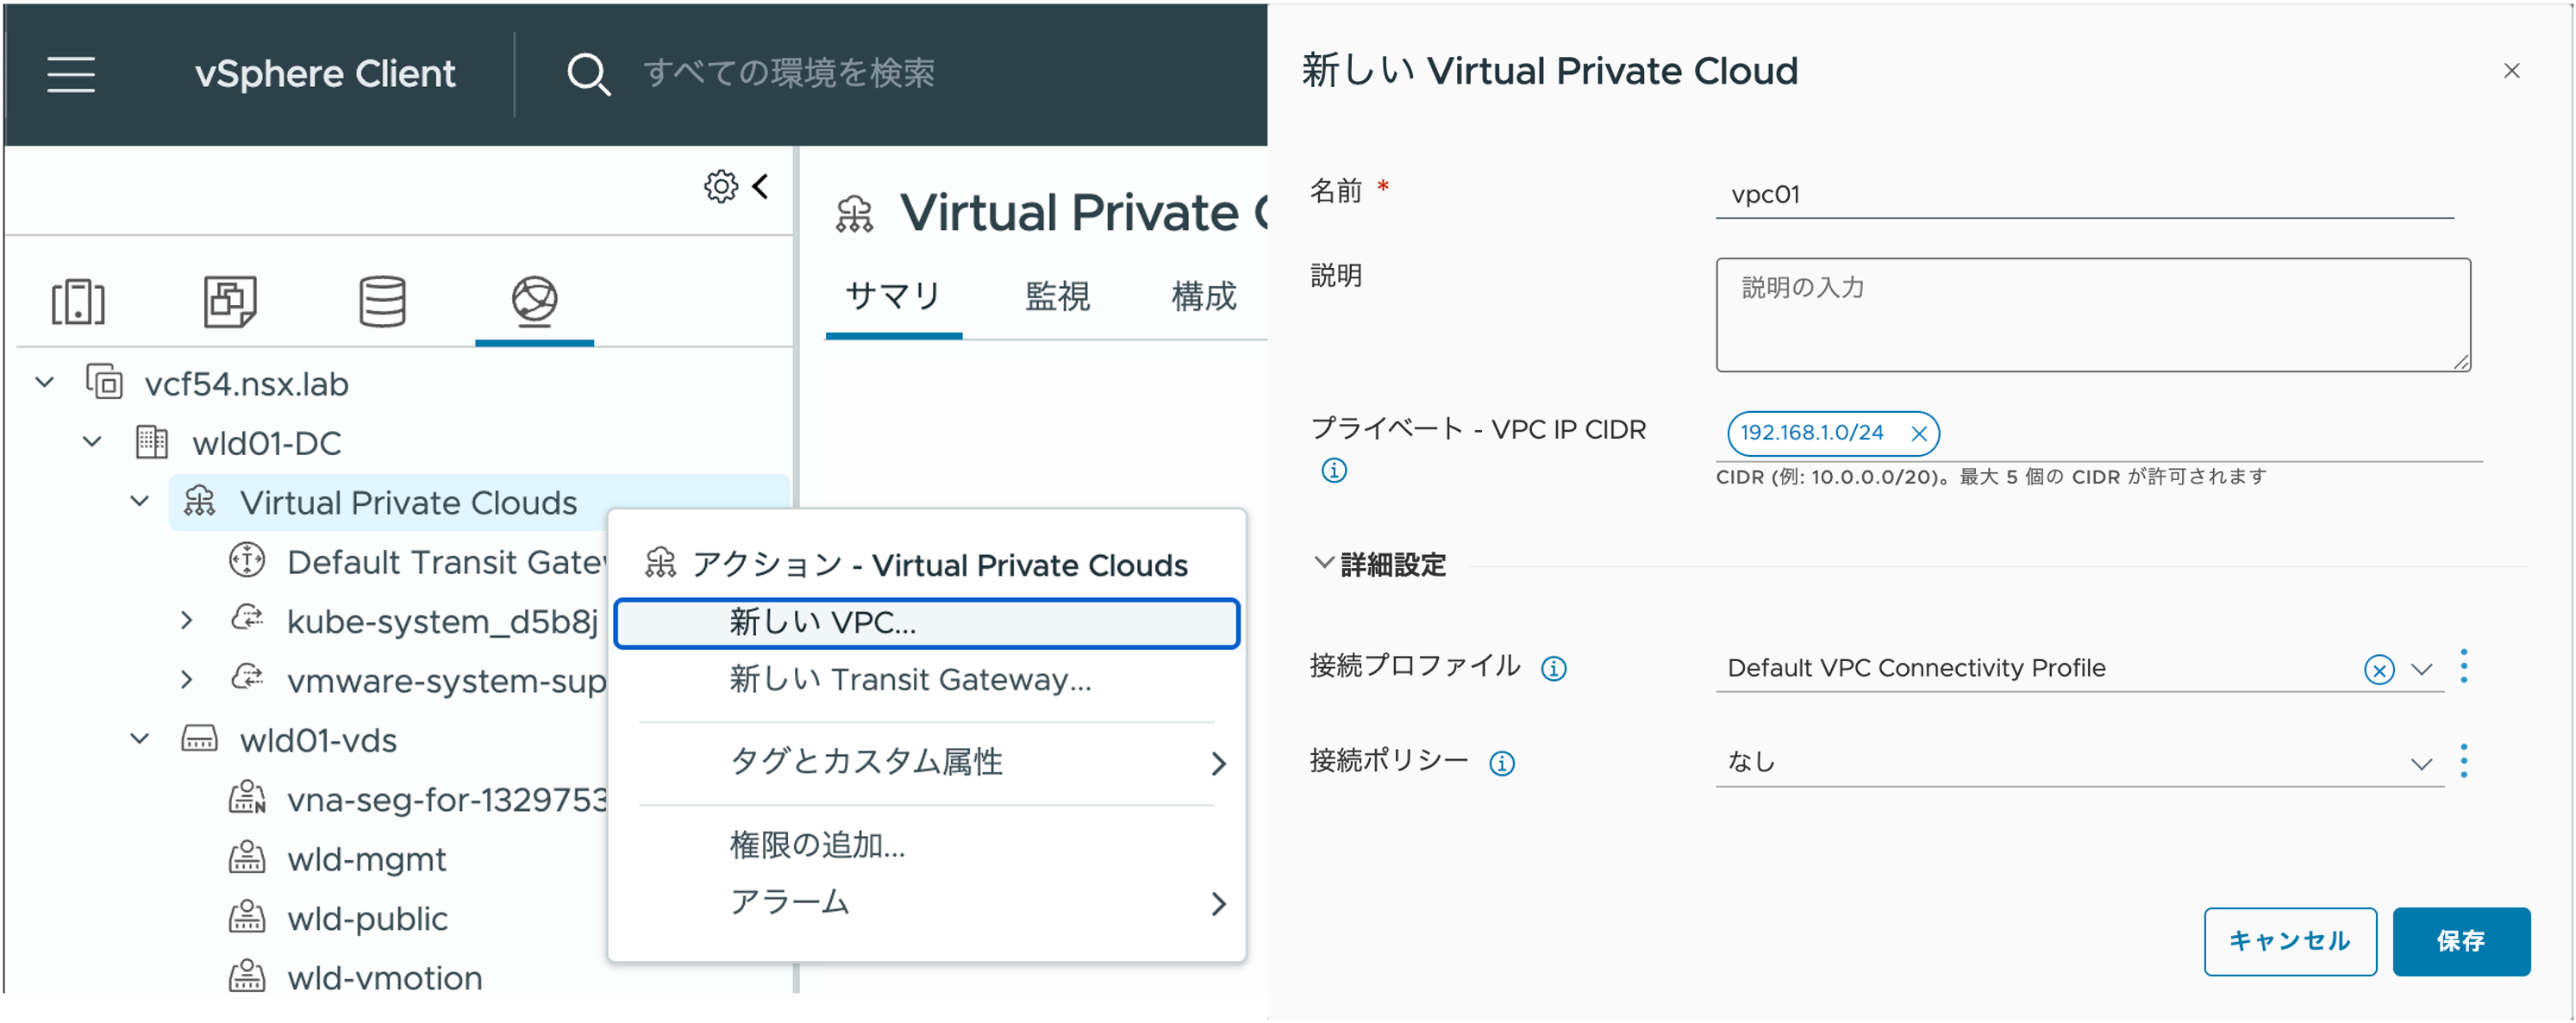Click the Virtual Private Clouds tree icon
2576x1023 pixels.
(x=200, y=501)
